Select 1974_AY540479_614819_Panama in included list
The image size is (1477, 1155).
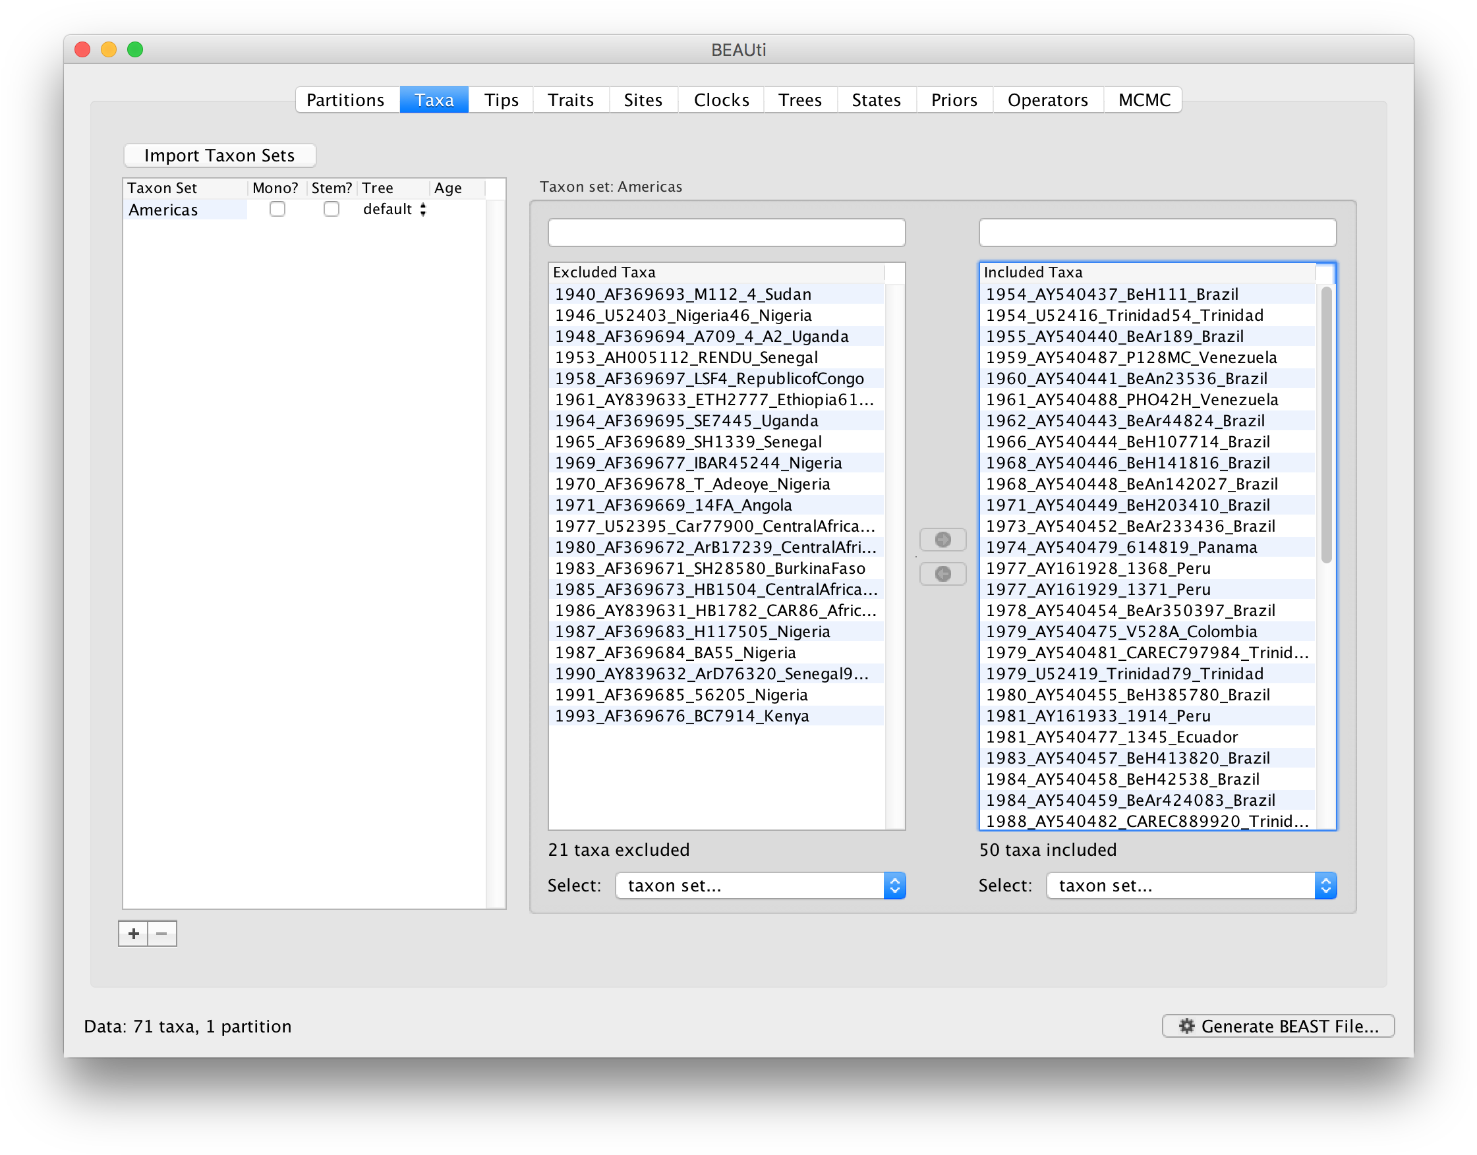[x=1121, y=547]
